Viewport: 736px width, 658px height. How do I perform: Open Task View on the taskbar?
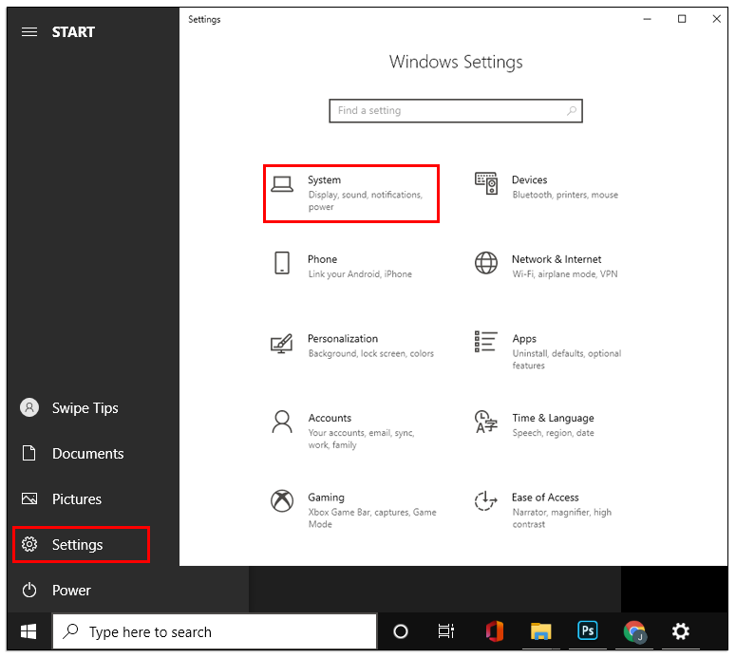446,631
